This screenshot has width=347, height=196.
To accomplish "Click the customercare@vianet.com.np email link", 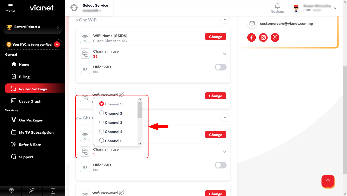I will pos(286,23).
